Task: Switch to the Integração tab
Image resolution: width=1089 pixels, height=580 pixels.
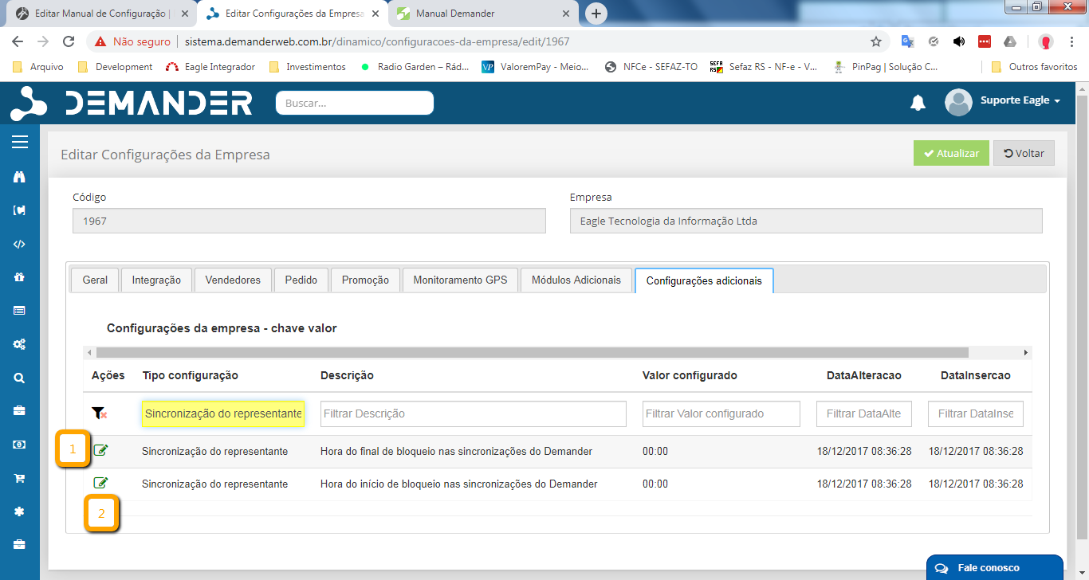Action: 156,280
